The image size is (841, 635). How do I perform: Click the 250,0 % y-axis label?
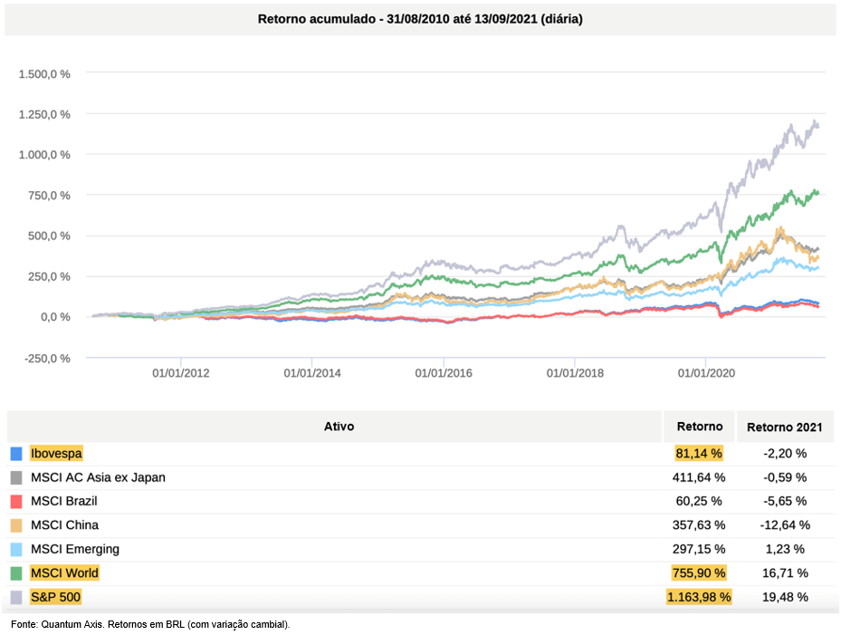tap(50, 276)
